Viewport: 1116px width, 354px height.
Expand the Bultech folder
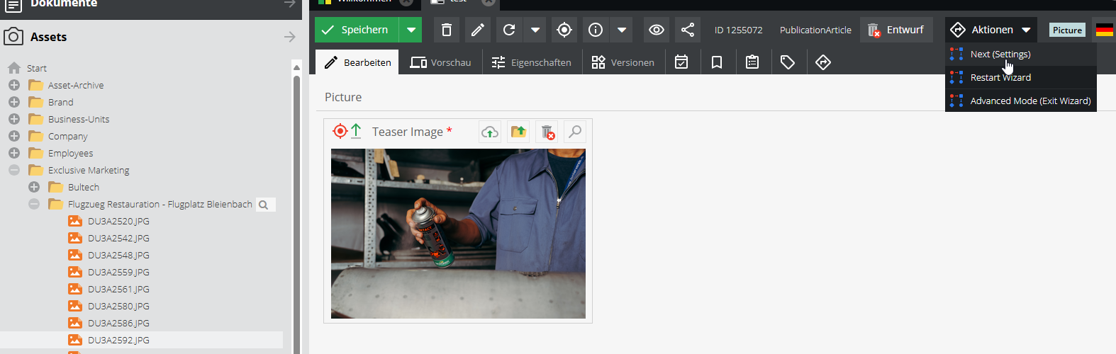click(x=34, y=187)
